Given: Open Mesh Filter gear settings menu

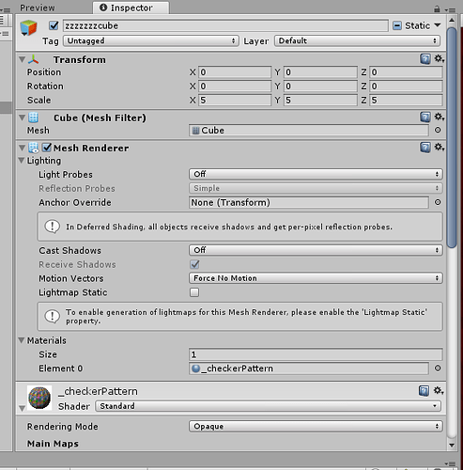Looking at the screenshot, I should [439, 117].
